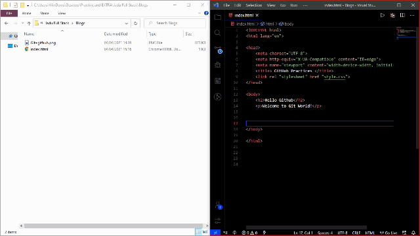Open the Explorer view in VS Code activity bar
The width and height of the screenshot is (420, 236).
218,17
